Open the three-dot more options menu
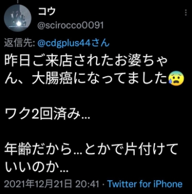This screenshot has height=194, width=192. click(x=186, y=12)
